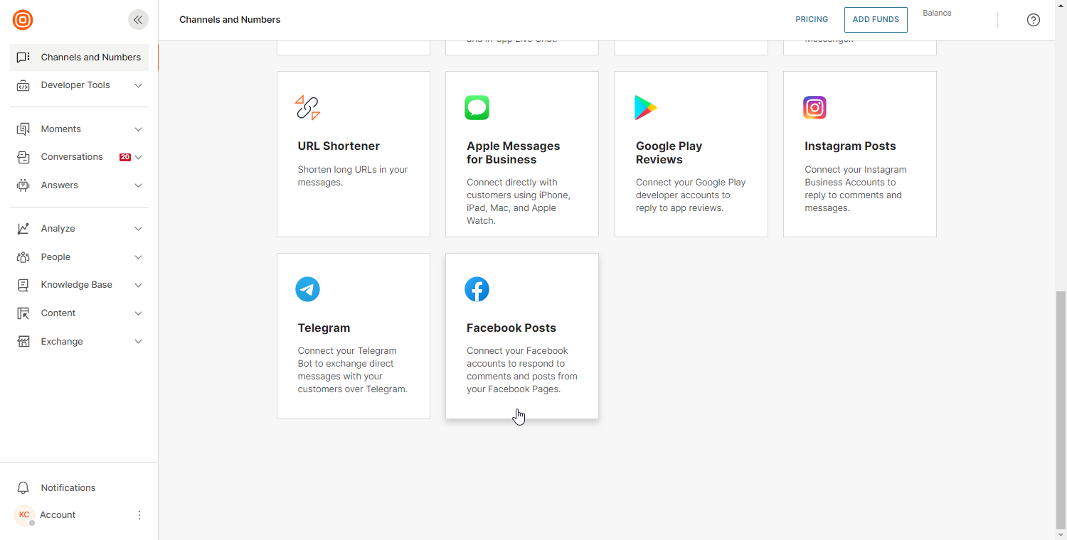Image resolution: width=1067 pixels, height=540 pixels.
Task: Click the Facebook logo icon
Action: 477,289
